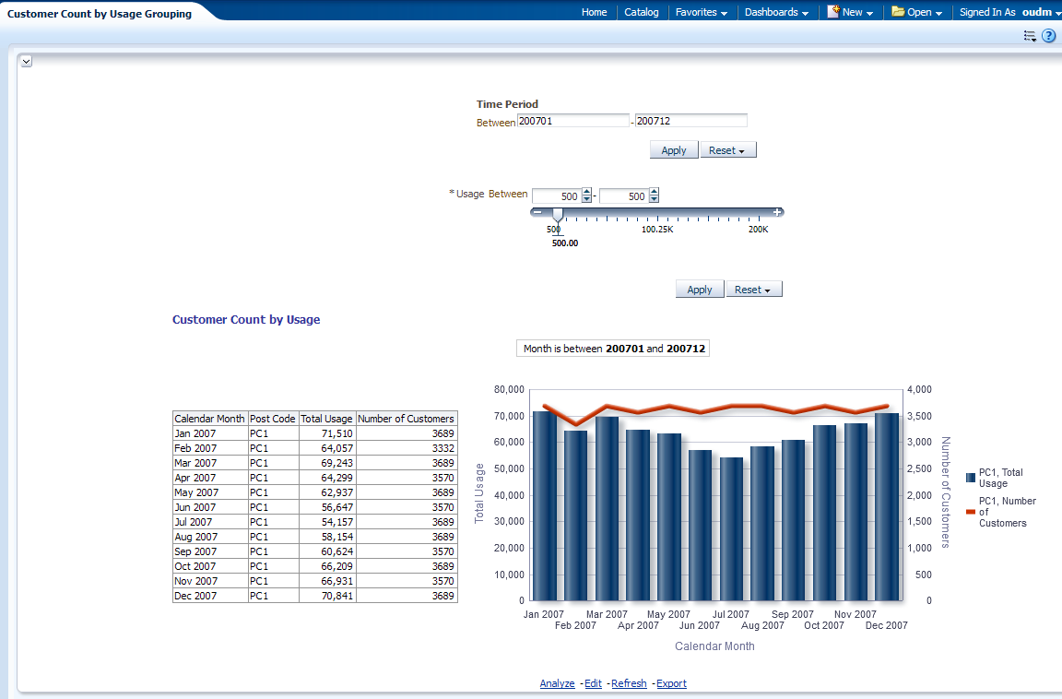The image size is (1062, 699).
Task: Click the Jan 2007 chart bar
Action: click(544, 506)
